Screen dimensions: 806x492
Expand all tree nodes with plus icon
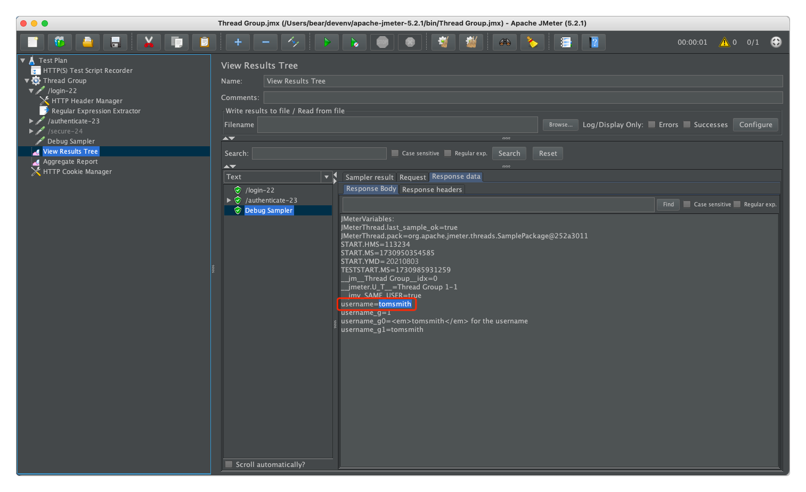click(238, 42)
